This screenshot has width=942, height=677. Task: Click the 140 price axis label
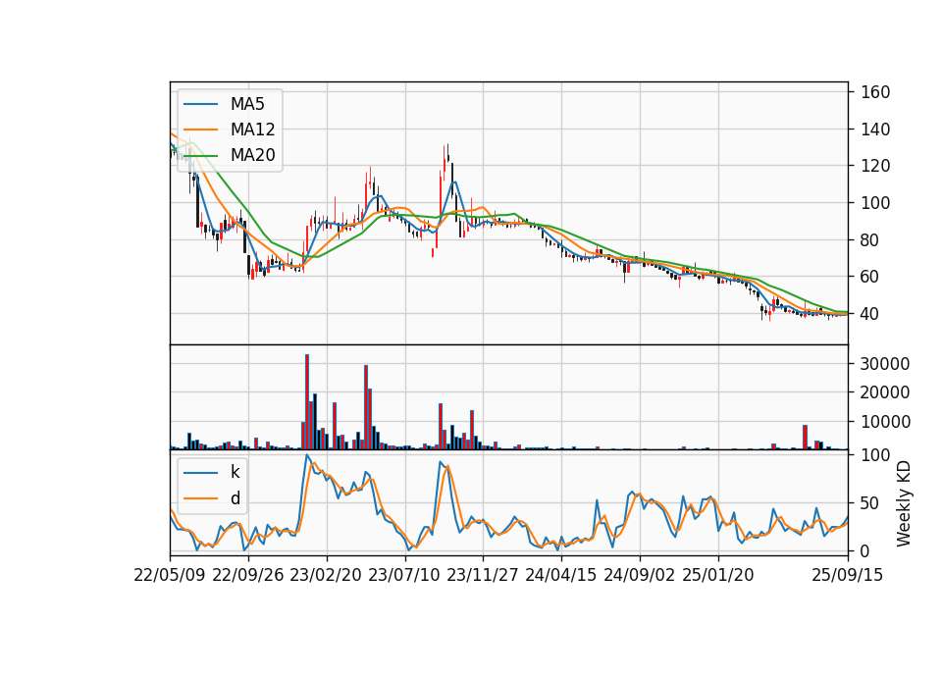(875, 130)
